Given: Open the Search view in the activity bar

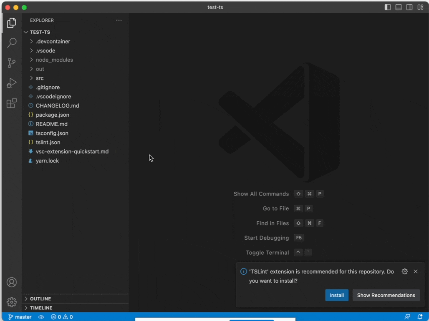Looking at the screenshot, I should click(11, 43).
